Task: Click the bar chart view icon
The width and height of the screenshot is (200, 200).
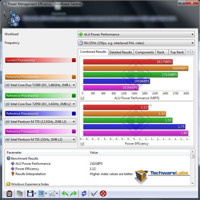Action: [41, 193]
